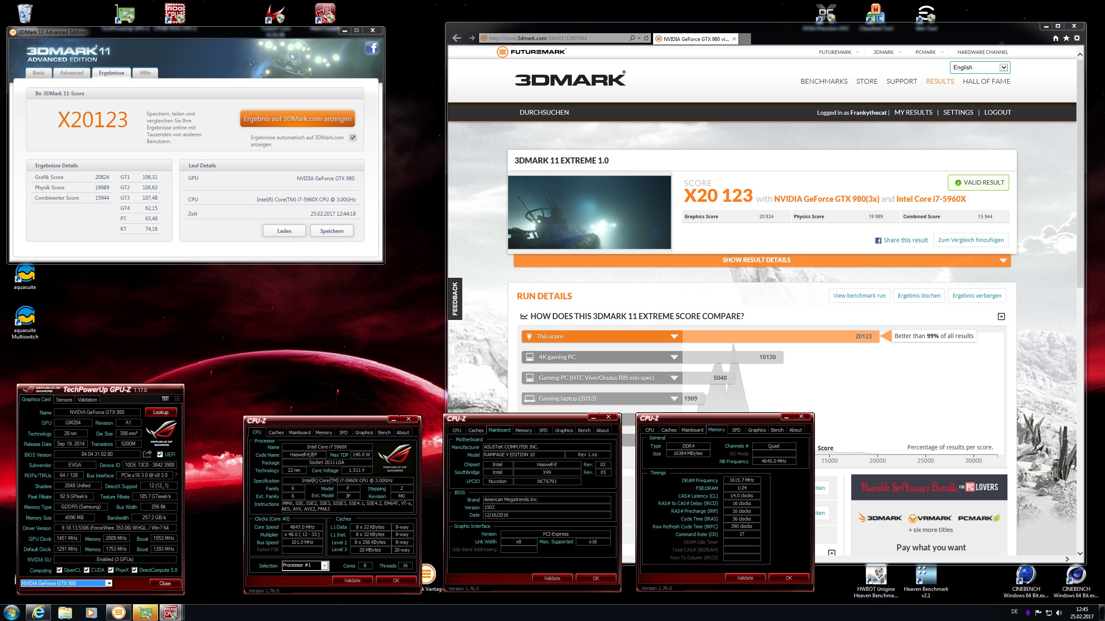Viewport: 1105px width, 621px height.
Task: Open Windows Media Player taskbar icon
Action: pyautogui.click(x=92, y=612)
